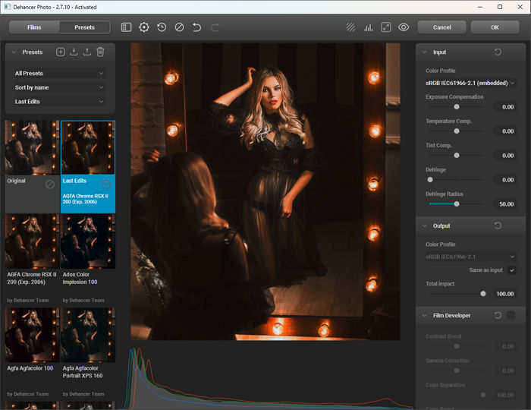Viewport: 531px width, 410px height.
Task: Open the settings gear in the toolbar
Action: click(x=144, y=27)
